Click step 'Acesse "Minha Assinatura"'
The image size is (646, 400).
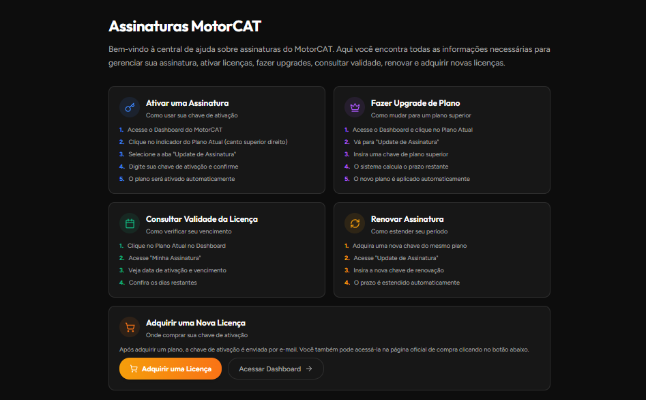point(164,258)
